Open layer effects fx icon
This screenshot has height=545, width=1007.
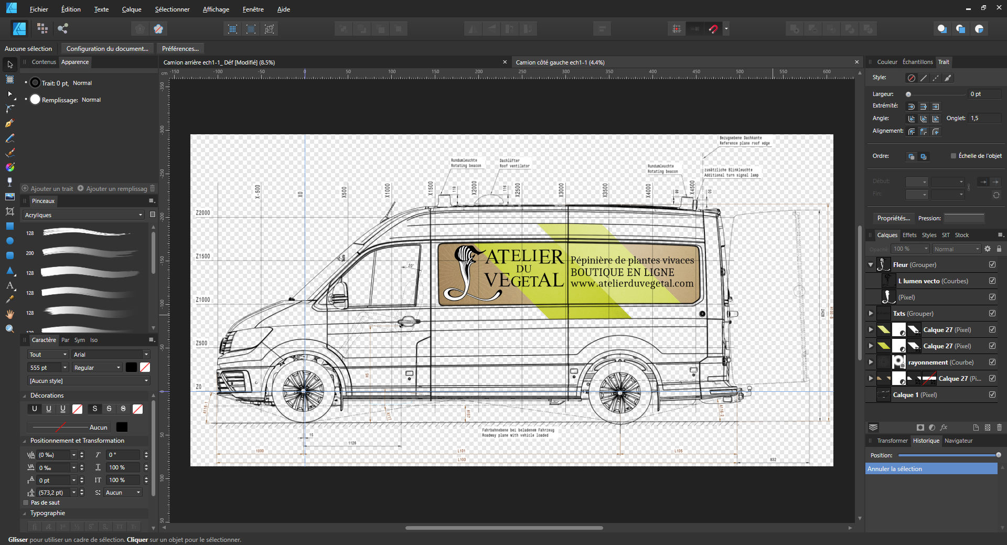[944, 428]
